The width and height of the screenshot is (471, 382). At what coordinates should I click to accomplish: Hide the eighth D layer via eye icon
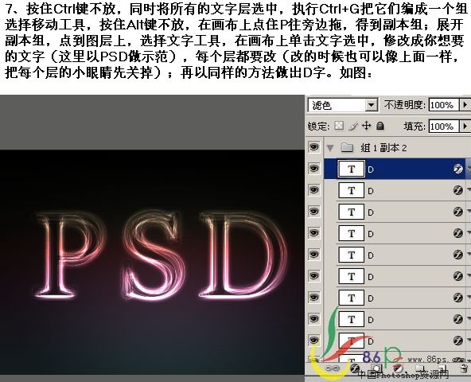tap(314, 318)
